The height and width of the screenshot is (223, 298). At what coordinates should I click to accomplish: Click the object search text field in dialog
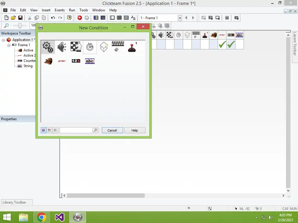coord(76,130)
